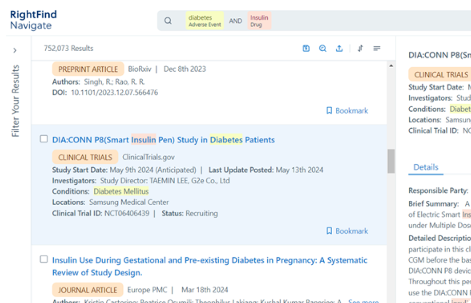Click the CLINICAL TRIALS badge in detail panel
Viewport: 471px width, 303px height.
pyautogui.click(x=440, y=74)
